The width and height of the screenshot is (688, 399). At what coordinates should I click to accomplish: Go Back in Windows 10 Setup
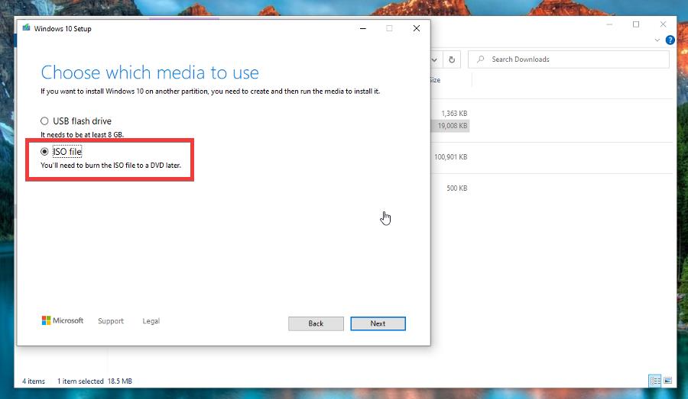click(316, 323)
